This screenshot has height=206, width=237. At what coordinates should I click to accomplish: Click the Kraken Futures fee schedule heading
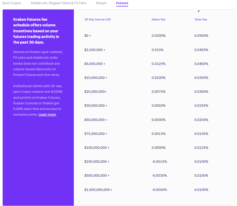coord(36,31)
